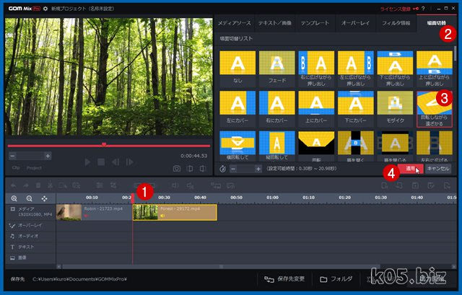Switch preview mode to Project
The image size is (462, 295).
click(34, 168)
